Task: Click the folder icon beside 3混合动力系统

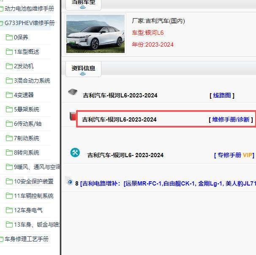Action: pyautogui.click(x=9, y=80)
